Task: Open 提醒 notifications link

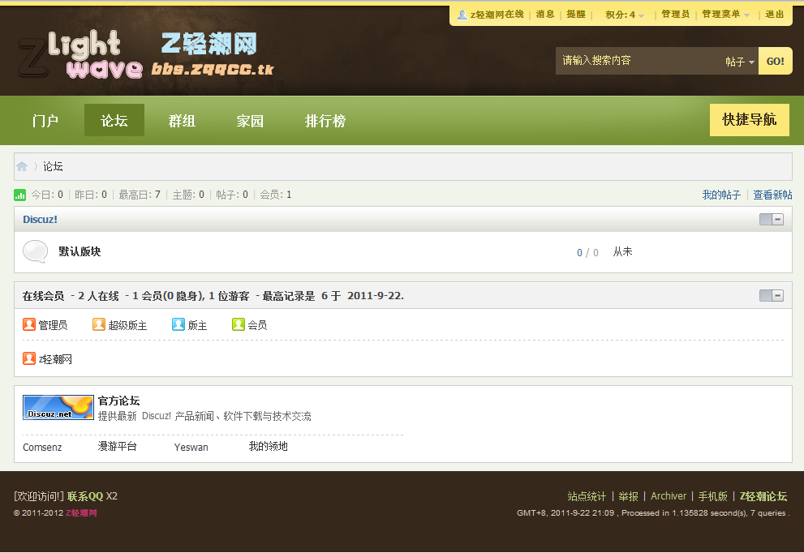Action: 576,15
